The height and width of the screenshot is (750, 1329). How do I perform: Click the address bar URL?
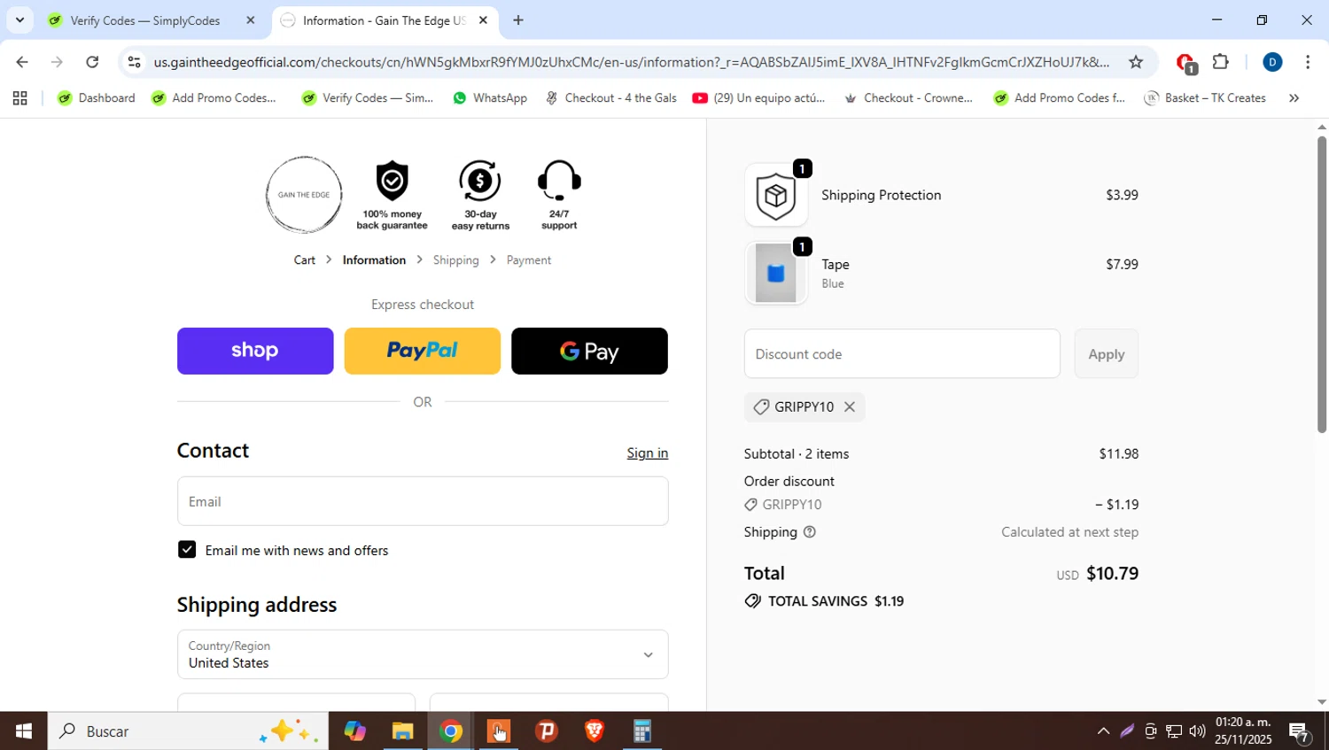point(631,62)
